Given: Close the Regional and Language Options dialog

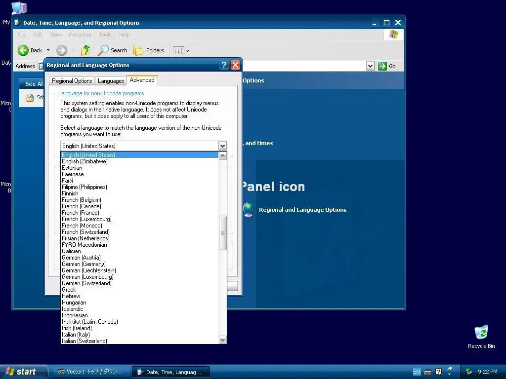Looking at the screenshot, I should (236, 65).
